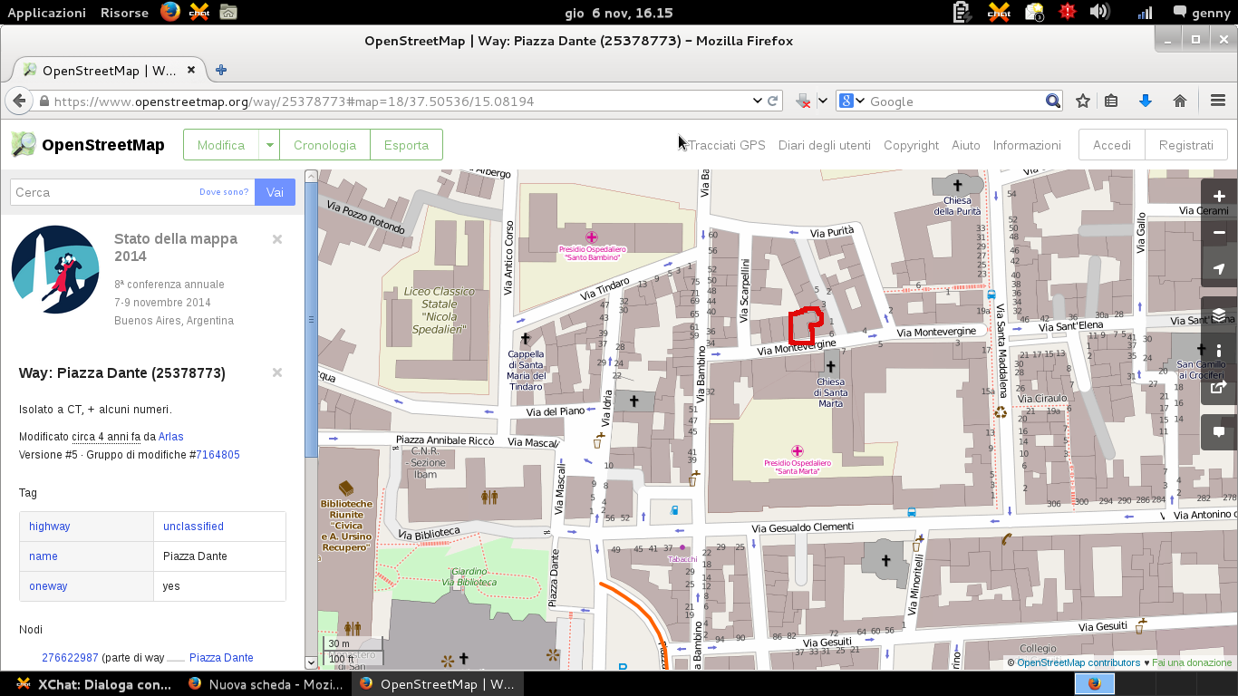Open Firefox downloads arrow
The width and height of the screenshot is (1238, 696).
1145,101
